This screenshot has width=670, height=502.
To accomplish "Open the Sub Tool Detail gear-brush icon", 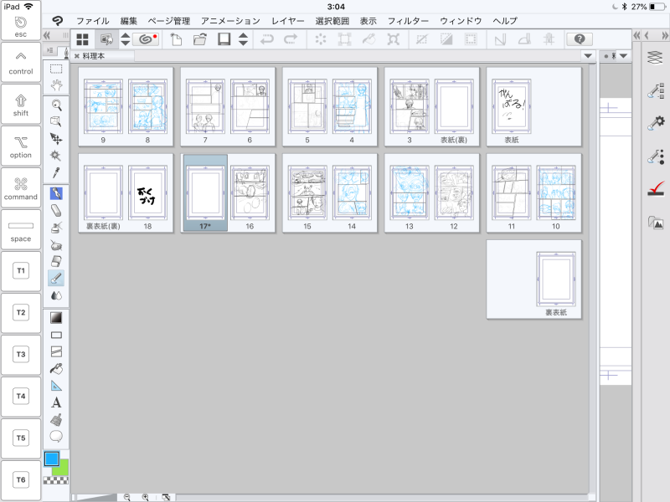I will coord(656,123).
